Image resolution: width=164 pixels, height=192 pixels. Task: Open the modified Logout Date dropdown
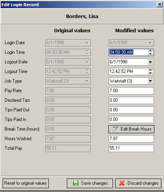click(x=150, y=62)
